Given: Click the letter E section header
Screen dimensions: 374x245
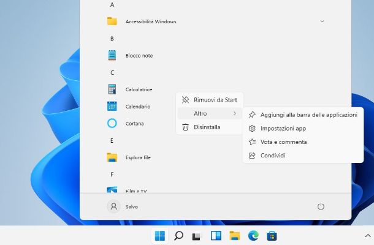Looking at the screenshot, I should tap(112, 141).
